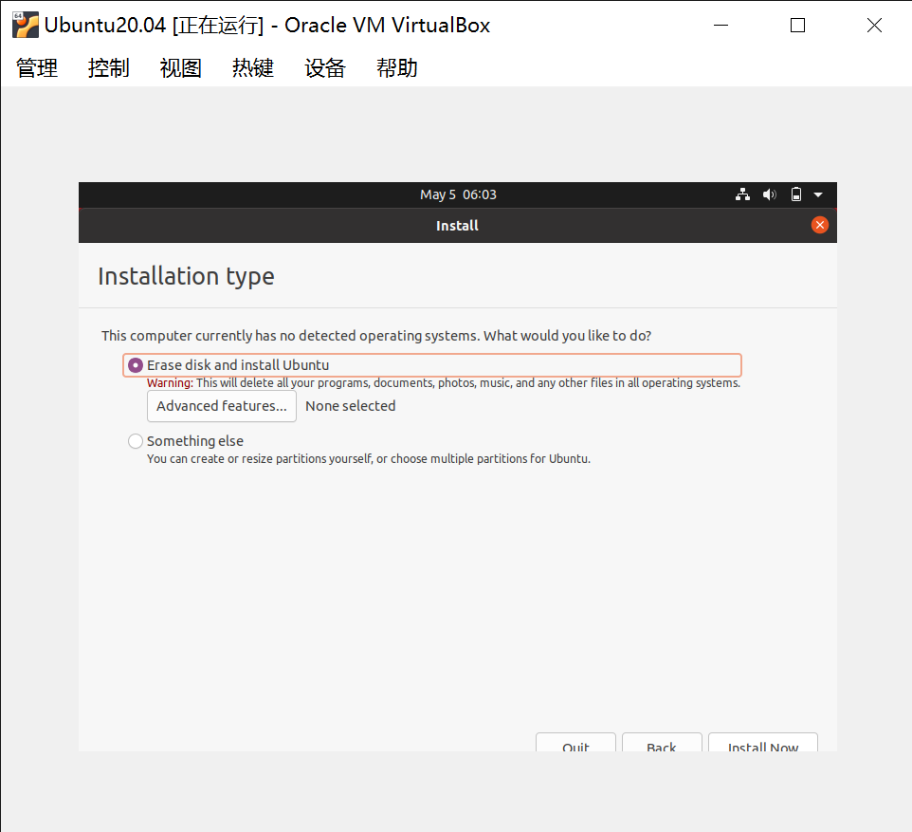Close the Install window with orange X
912x832 pixels.
tap(819, 226)
